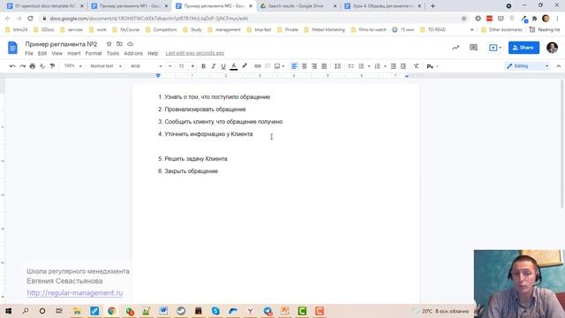The height and width of the screenshot is (318, 565).
Task: Click the font size field
Action: tap(181, 66)
